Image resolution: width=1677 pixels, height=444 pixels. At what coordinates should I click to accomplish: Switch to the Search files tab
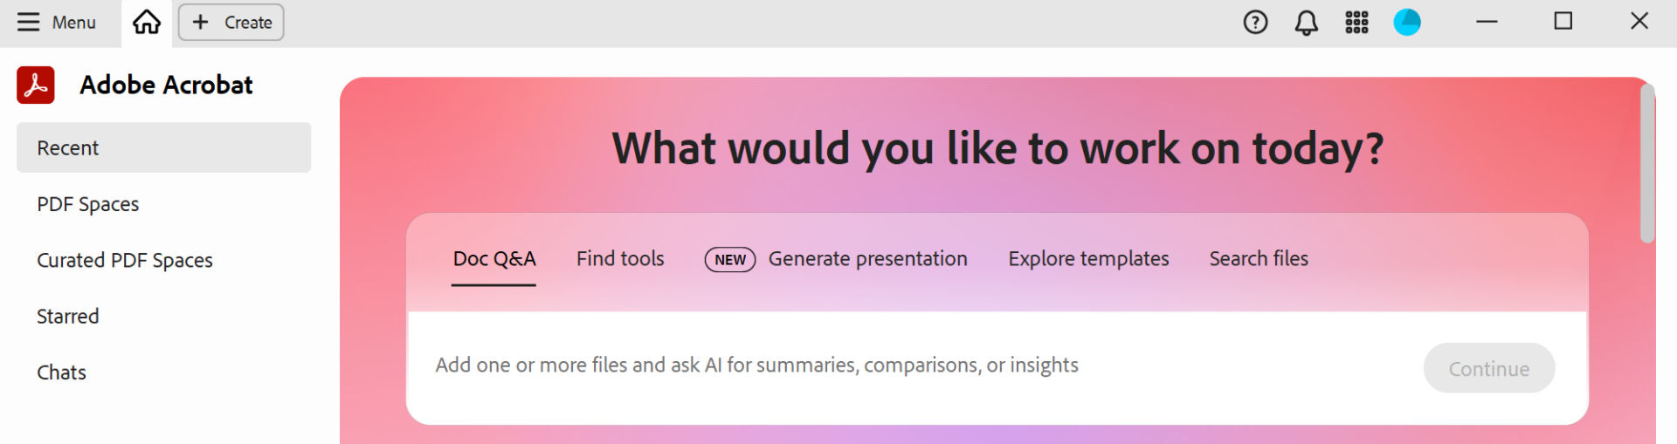coord(1259,259)
